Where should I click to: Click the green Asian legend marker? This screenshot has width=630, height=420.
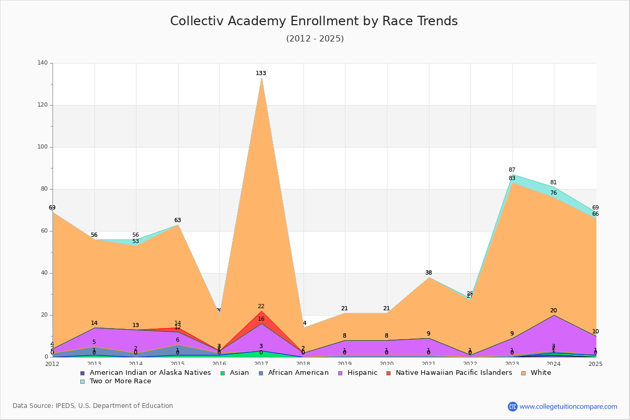point(222,373)
